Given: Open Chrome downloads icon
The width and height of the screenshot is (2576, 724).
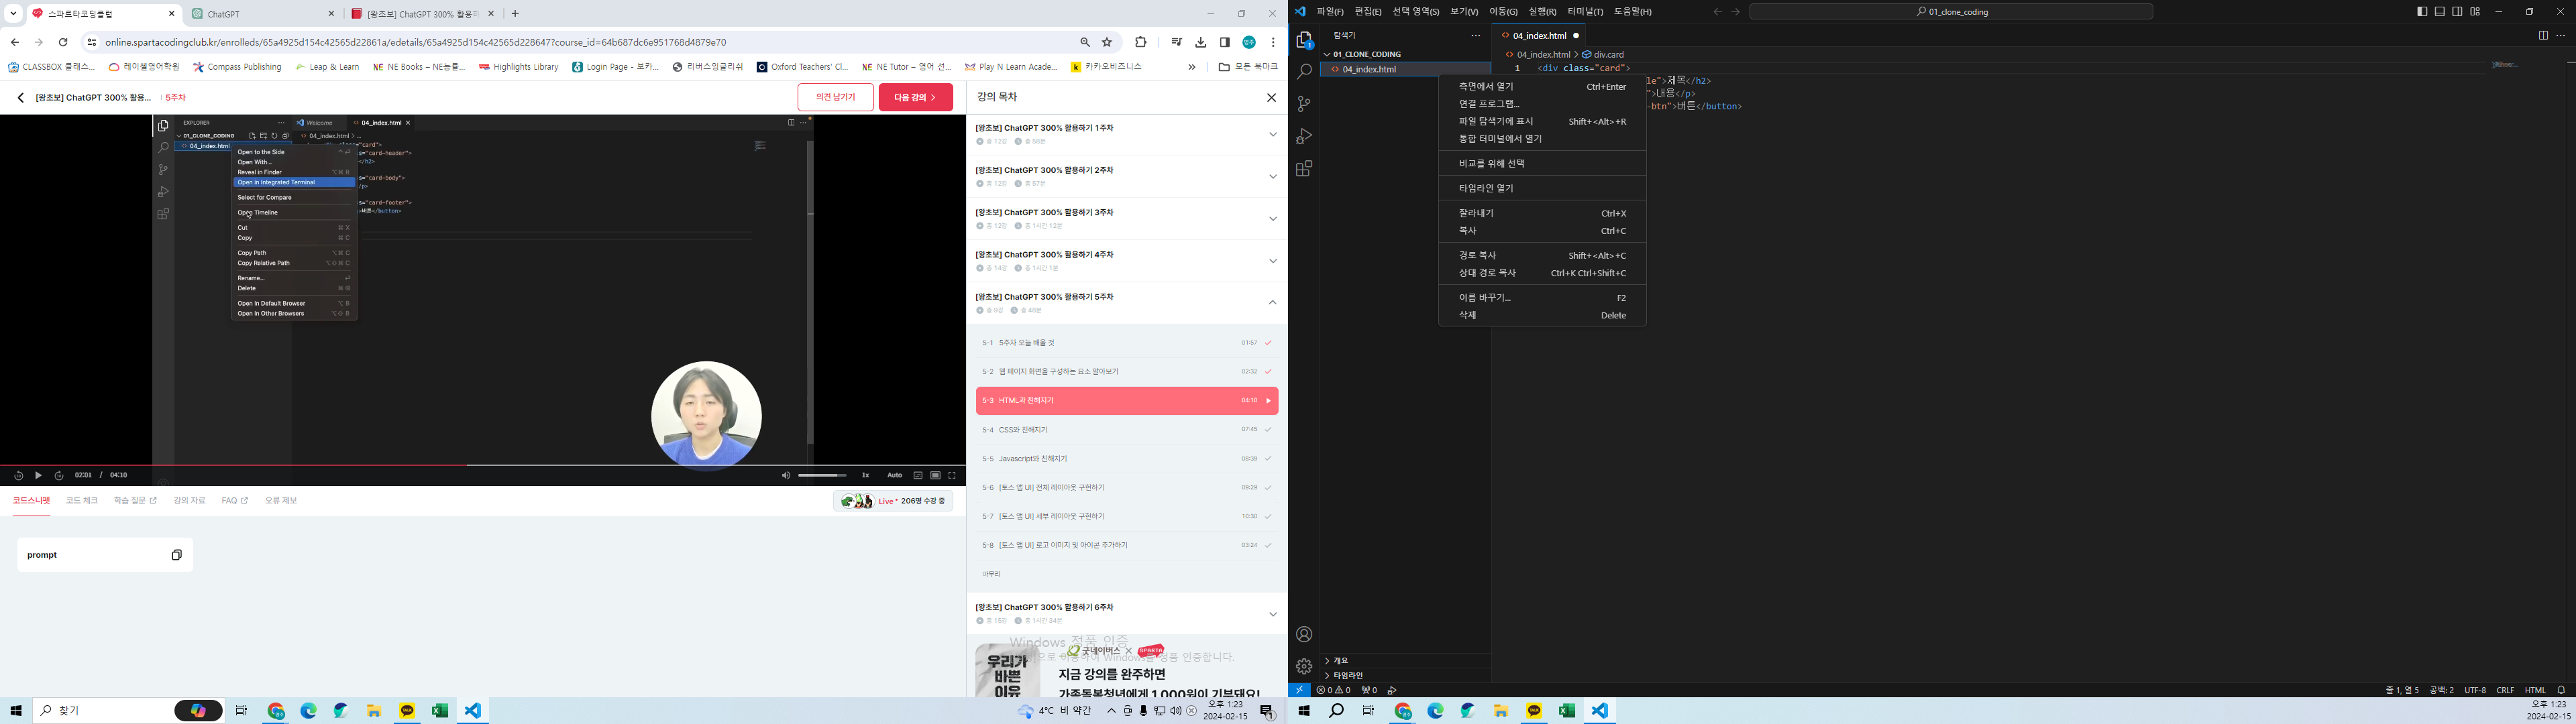Looking at the screenshot, I should pos(1201,42).
